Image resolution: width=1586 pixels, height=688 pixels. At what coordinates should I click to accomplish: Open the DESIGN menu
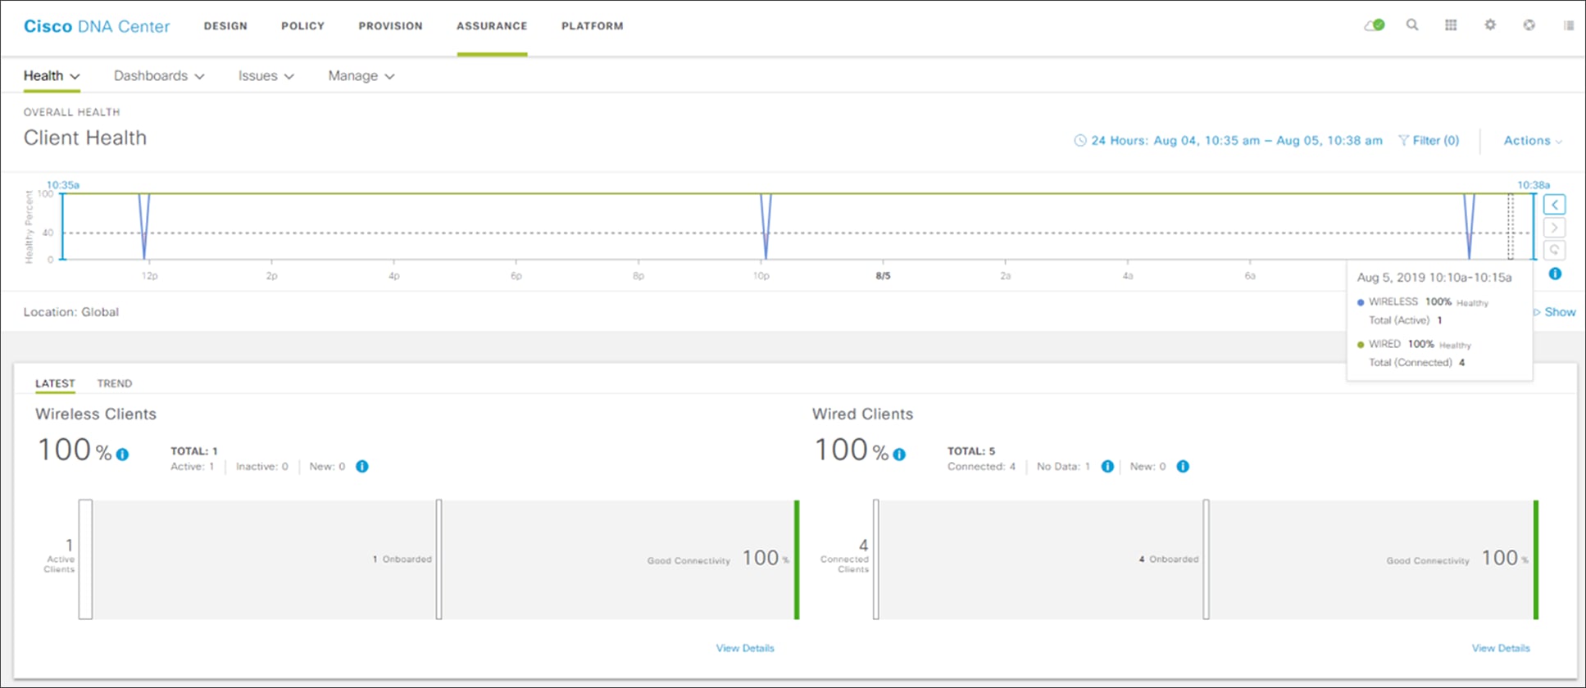pyautogui.click(x=225, y=26)
